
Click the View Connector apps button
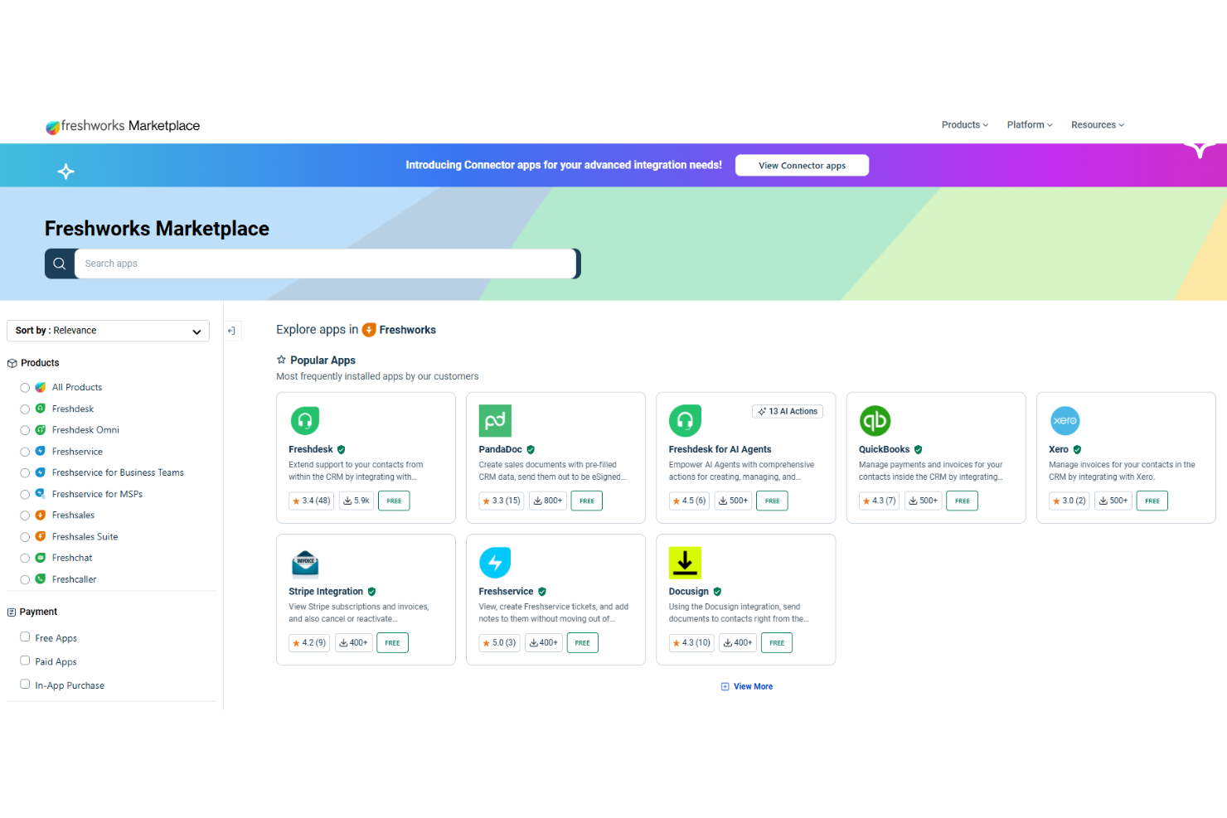click(802, 165)
